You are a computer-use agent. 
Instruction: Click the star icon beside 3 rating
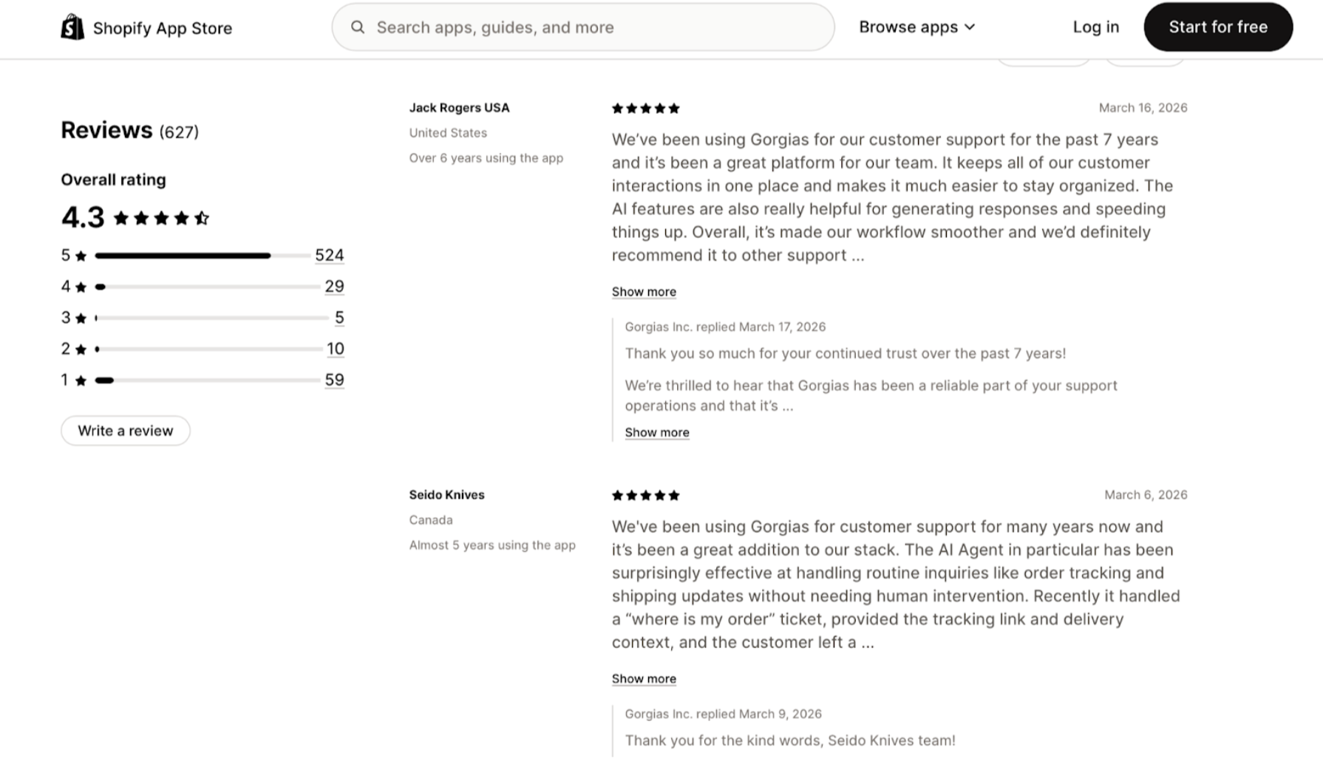tap(81, 318)
